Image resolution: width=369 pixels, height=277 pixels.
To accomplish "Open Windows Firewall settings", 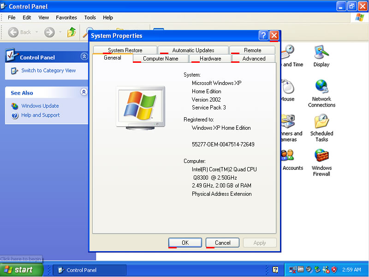I will (x=321, y=158).
